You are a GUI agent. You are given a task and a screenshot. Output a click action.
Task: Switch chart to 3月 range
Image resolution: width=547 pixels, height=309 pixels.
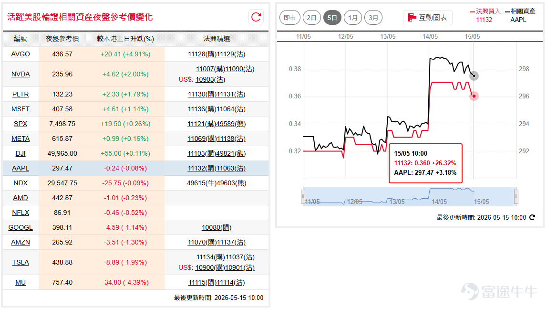pyautogui.click(x=373, y=18)
